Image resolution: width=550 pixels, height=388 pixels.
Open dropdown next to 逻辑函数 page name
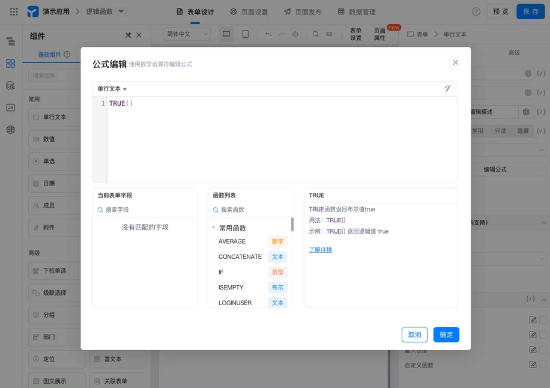tap(121, 11)
